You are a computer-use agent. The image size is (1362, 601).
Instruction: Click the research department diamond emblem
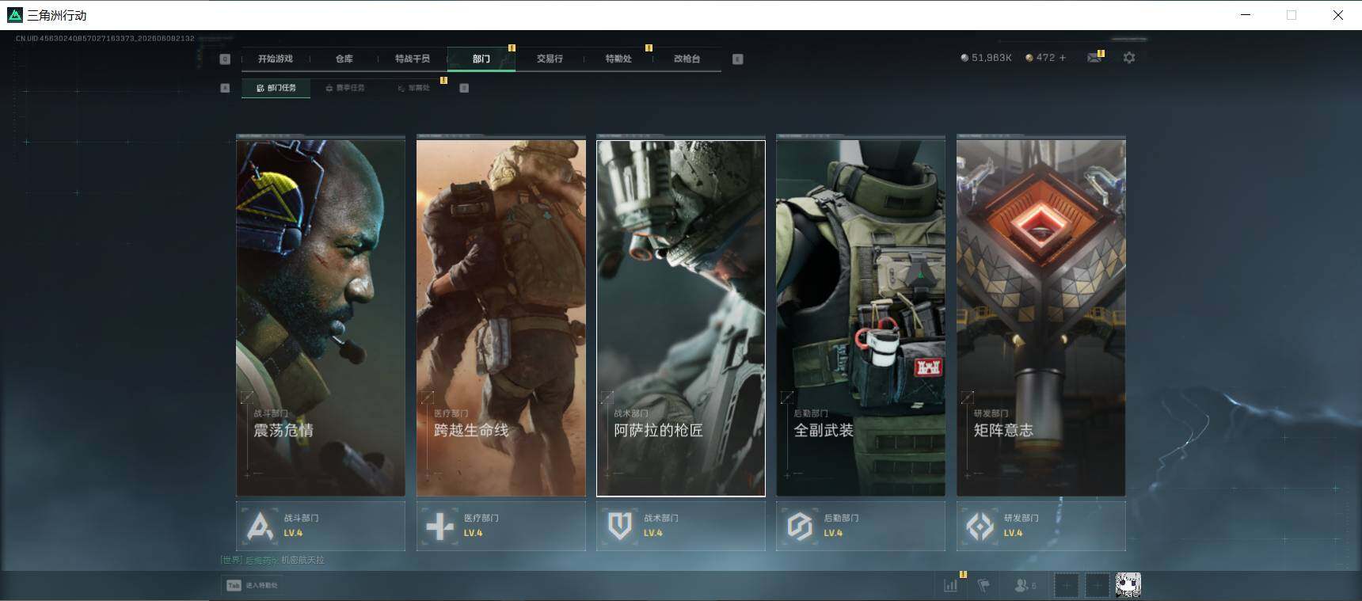[980, 526]
